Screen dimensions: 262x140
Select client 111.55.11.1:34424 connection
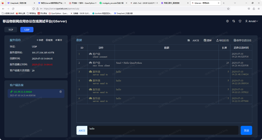pos(36,94)
